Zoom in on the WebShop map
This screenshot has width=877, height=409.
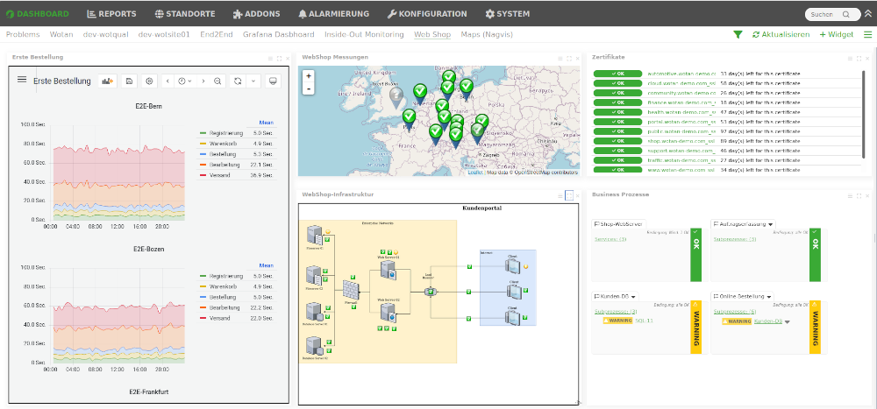pos(309,76)
